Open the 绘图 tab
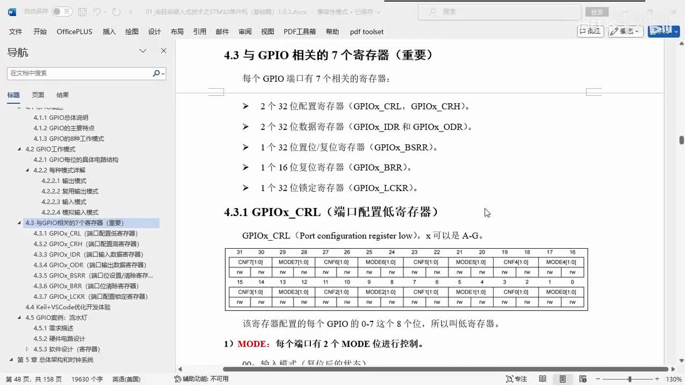This screenshot has height=385, width=685. (x=132, y=32)
